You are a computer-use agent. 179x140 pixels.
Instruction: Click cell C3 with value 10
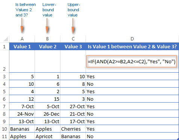(73, 76)
